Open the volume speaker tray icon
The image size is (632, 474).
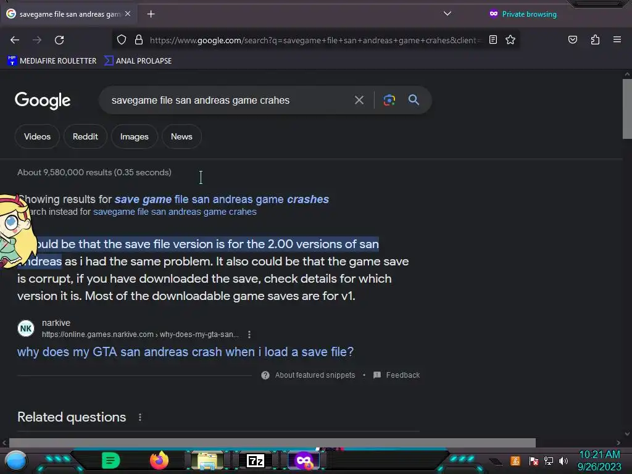pos(563,460)
